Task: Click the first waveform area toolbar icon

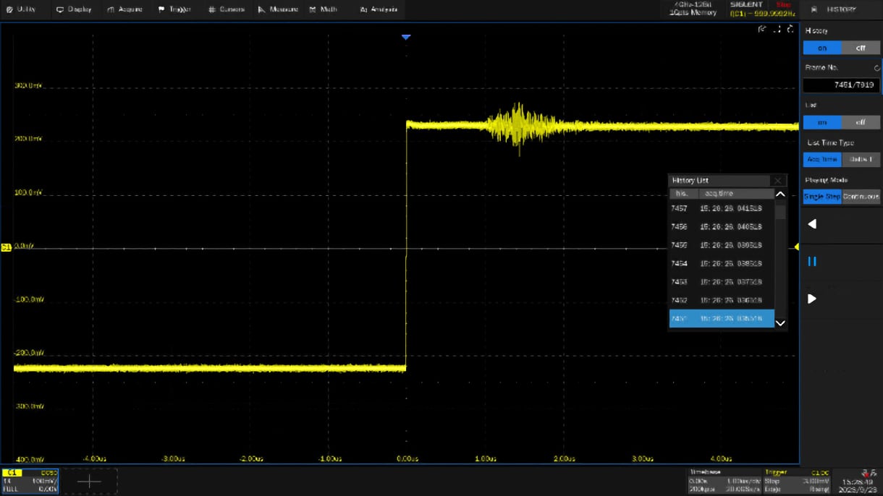Action: click(x=762, y=30)
